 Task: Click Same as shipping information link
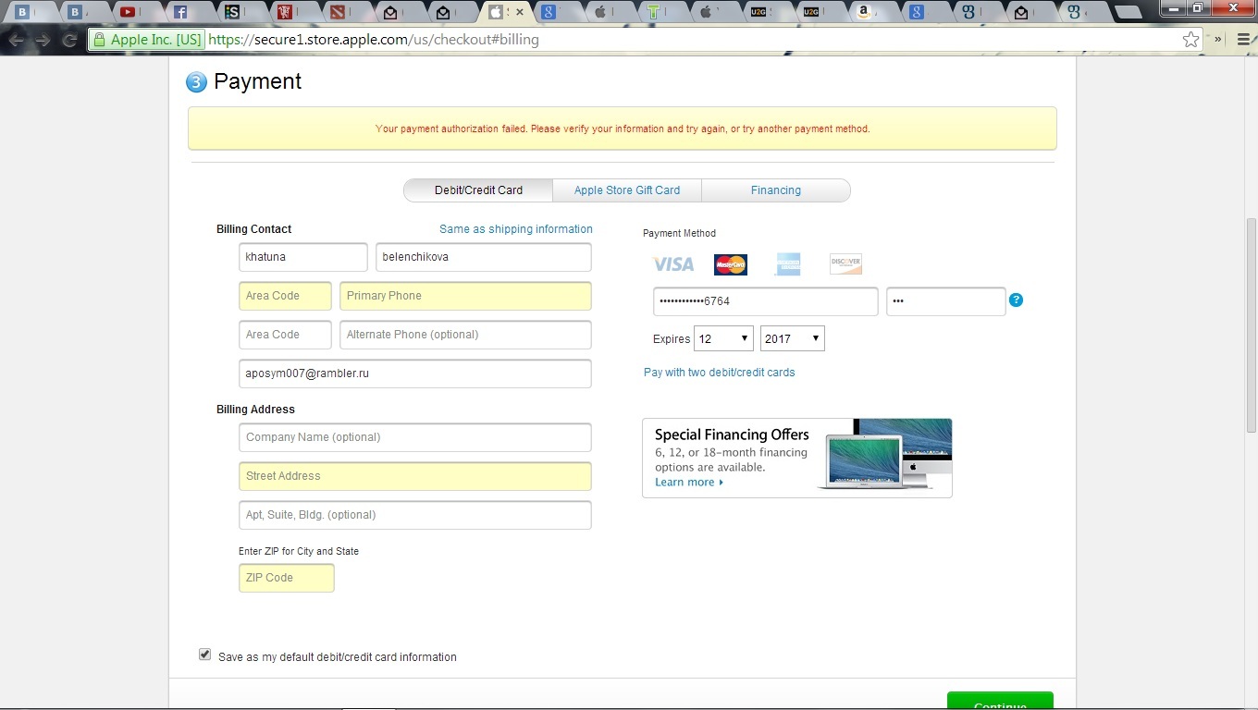[x=516, y=229]
